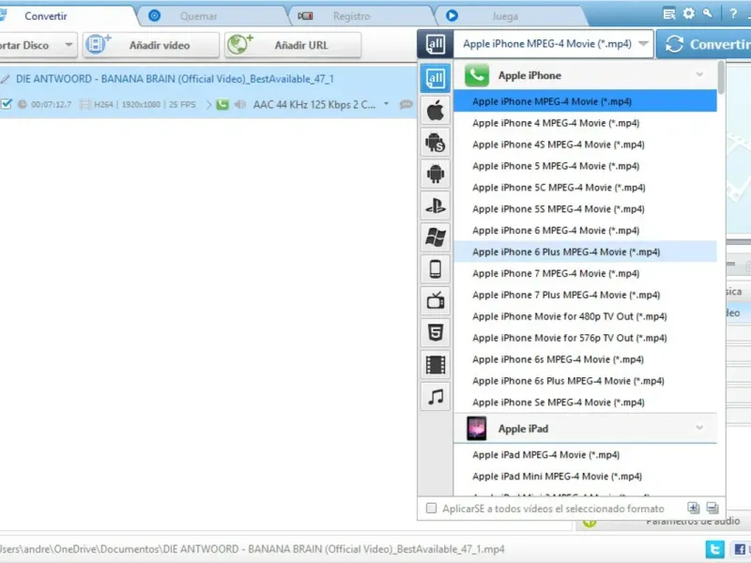This screenshot has height=563, width=751.
Task: Collapse the Apple iPhone group
Action: [x=699, y=75]
